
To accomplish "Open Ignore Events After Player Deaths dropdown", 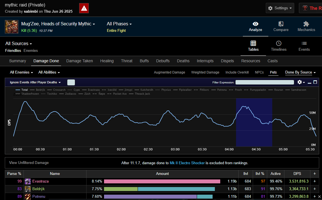I will [35, 82].
